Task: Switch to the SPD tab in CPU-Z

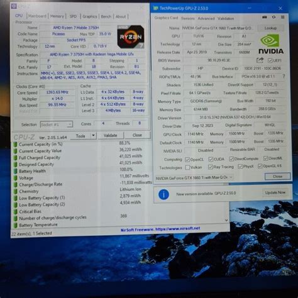Action: [x=73, y=16]
